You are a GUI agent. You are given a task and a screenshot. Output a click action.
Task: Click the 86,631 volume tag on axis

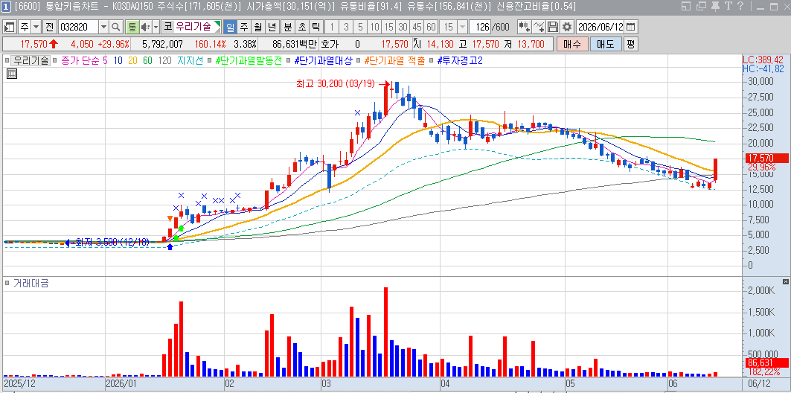pos(766,362)
